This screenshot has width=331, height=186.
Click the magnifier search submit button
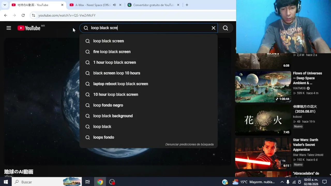(x=225, y=28)
